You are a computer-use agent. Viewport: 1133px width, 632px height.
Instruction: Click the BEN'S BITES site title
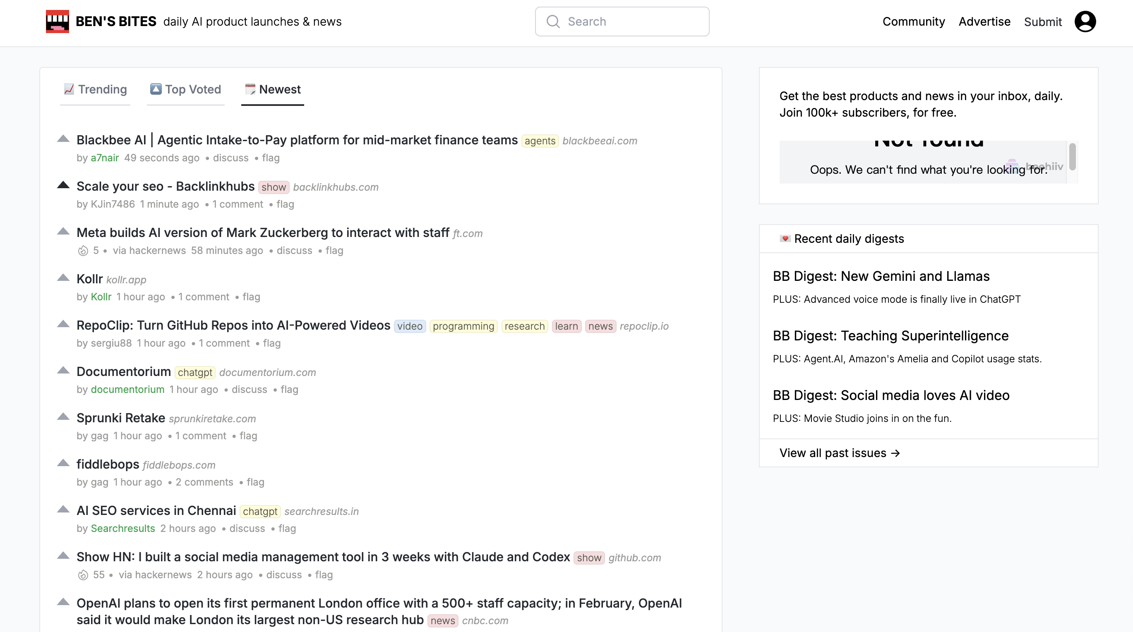click(116, 22)
